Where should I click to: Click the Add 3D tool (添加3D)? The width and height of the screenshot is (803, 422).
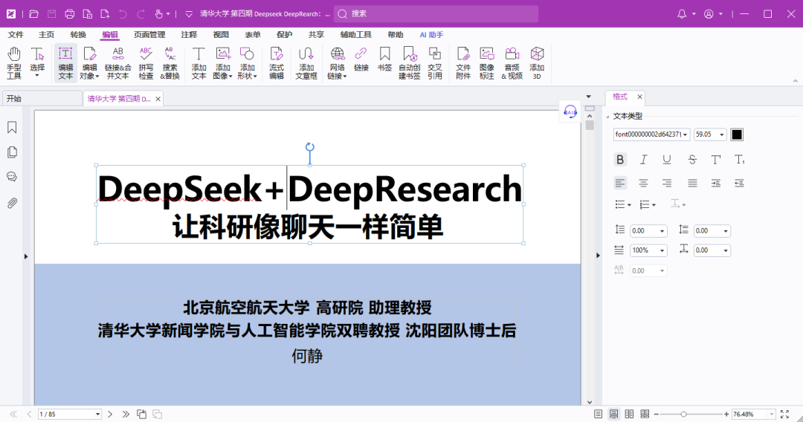pyautogui.click(x=537, y=63)
